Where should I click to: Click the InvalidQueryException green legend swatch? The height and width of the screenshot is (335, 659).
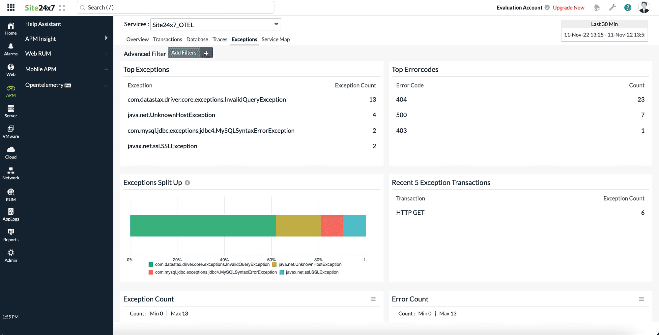[151, 264]
